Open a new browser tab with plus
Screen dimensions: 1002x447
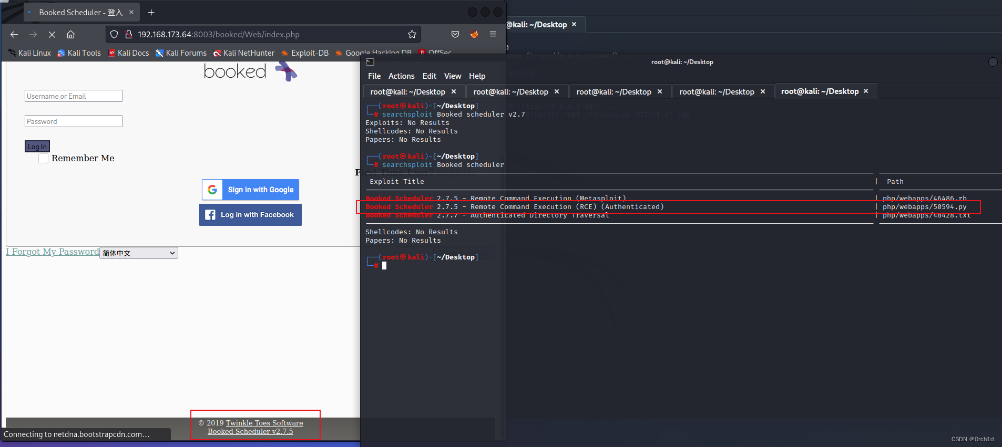[x=151, y=12]
